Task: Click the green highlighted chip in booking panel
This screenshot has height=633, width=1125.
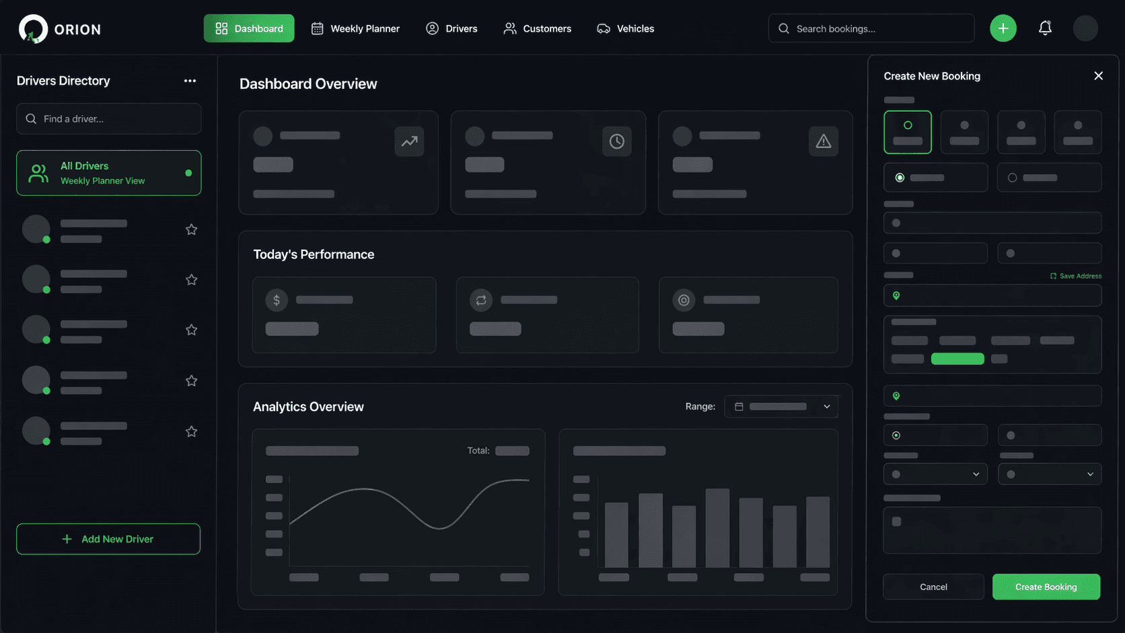Action: [957, 359]
